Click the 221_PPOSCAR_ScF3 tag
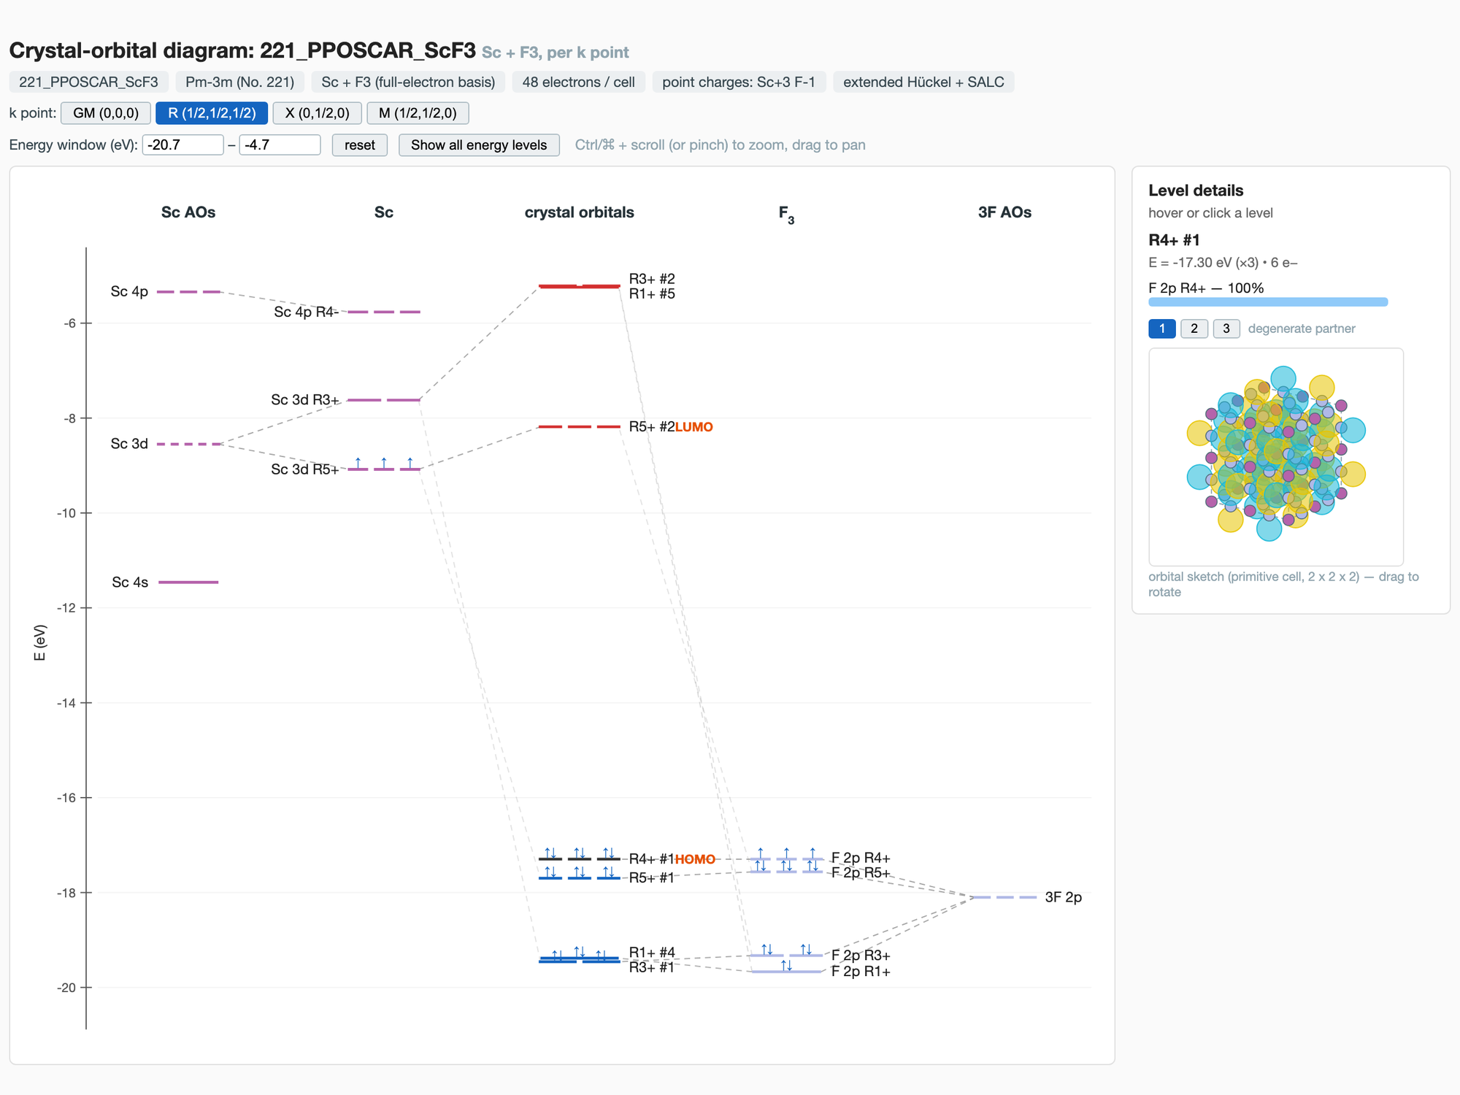 (x=88, y=82)
